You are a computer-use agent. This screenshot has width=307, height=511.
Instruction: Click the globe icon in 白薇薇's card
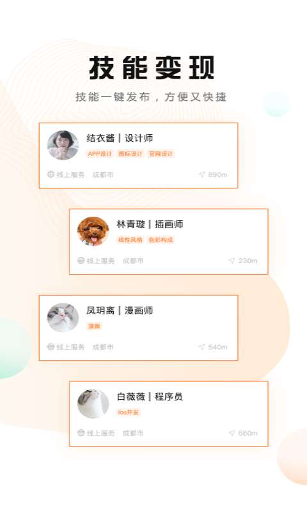(81, 433)
